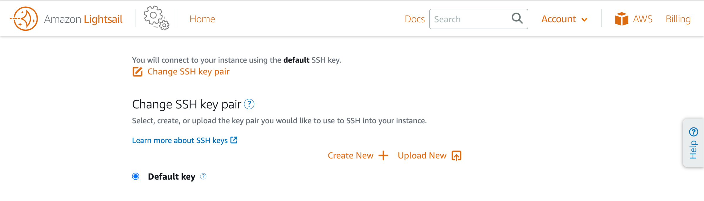704x201 pixels.
Task: Click the search magnifying glass icon
Action: coord(517,18)
